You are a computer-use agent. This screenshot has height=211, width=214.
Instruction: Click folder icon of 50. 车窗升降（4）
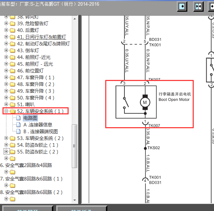pyautogui.click(x=12, y=98)
